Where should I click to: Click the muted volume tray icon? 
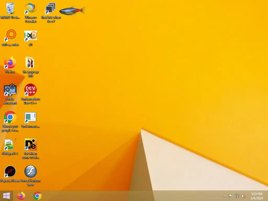[243, 196]
